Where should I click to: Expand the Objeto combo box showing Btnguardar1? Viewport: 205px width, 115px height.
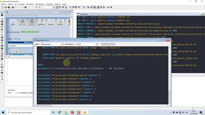62,44
